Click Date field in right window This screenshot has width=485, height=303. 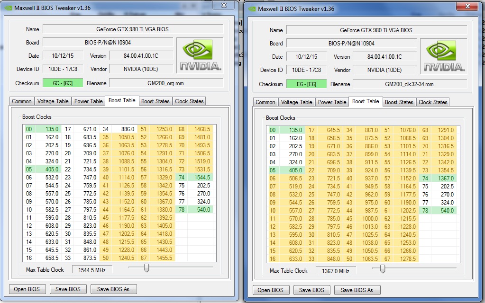pyautogui.click(x=307, y=56)
